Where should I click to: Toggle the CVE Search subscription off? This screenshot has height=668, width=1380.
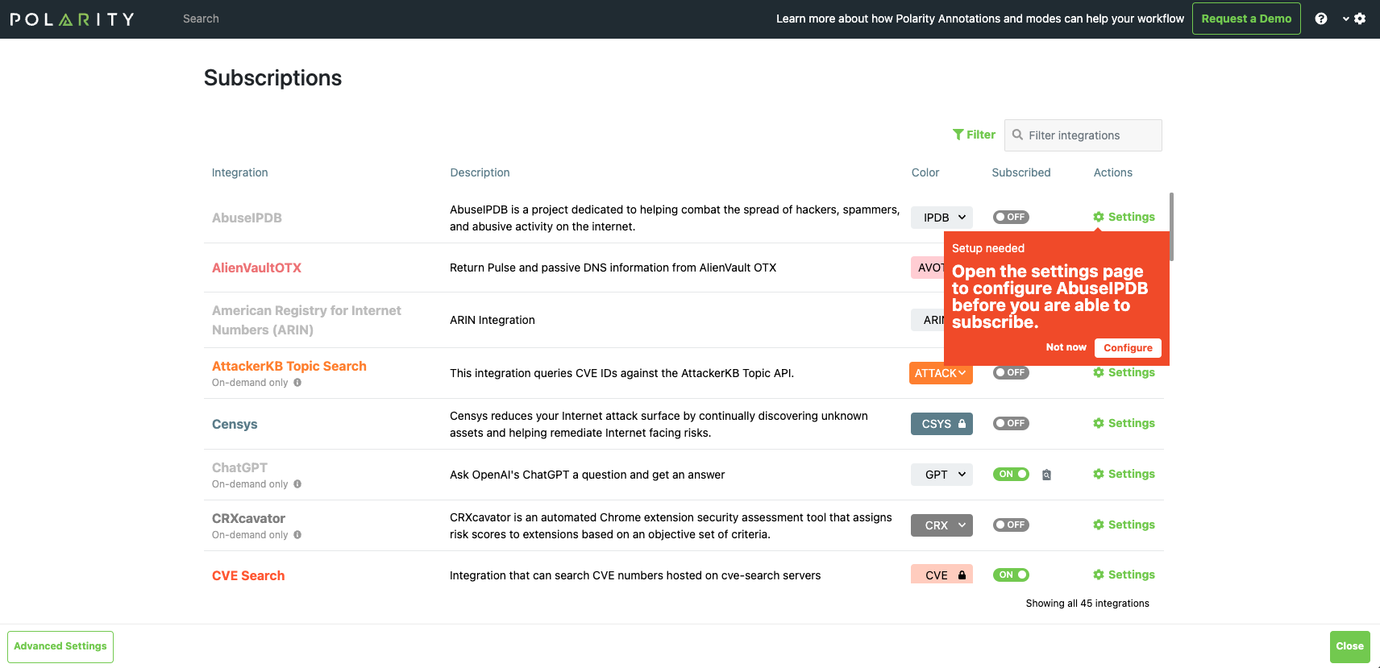tap(1011, 575)
